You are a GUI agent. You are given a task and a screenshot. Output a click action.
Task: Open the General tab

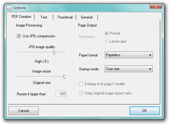pyautogui.click(x=87, y=17)
